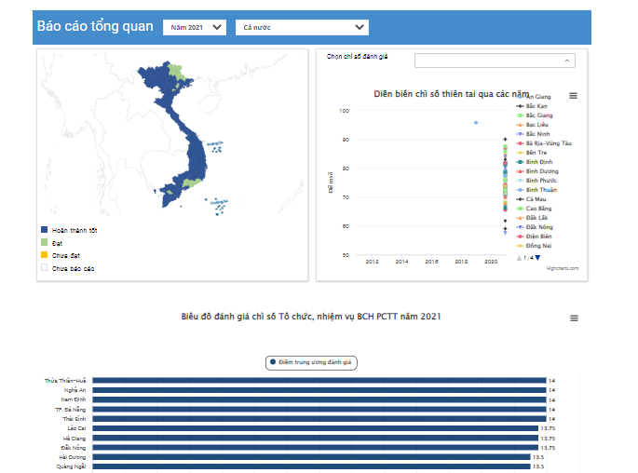The width and height of the screenshot is (638, 473).
Task: Toggle Điểm trung ương đánh giá series
Action: click(312, 362)
